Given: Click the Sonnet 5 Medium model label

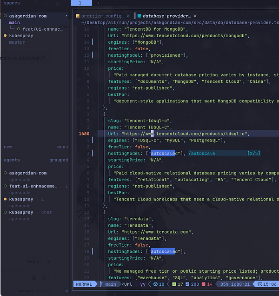Looking at the screenshot, I should tap(34, 291).
